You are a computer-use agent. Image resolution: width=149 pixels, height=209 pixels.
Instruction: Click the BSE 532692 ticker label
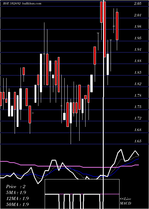(12, 4)
